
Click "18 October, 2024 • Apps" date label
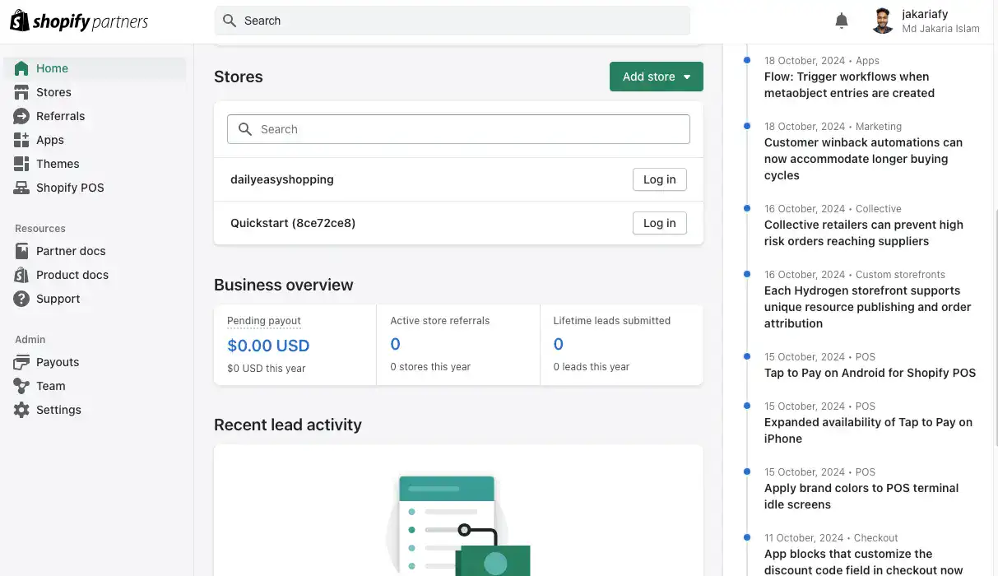tap(821, 61)
